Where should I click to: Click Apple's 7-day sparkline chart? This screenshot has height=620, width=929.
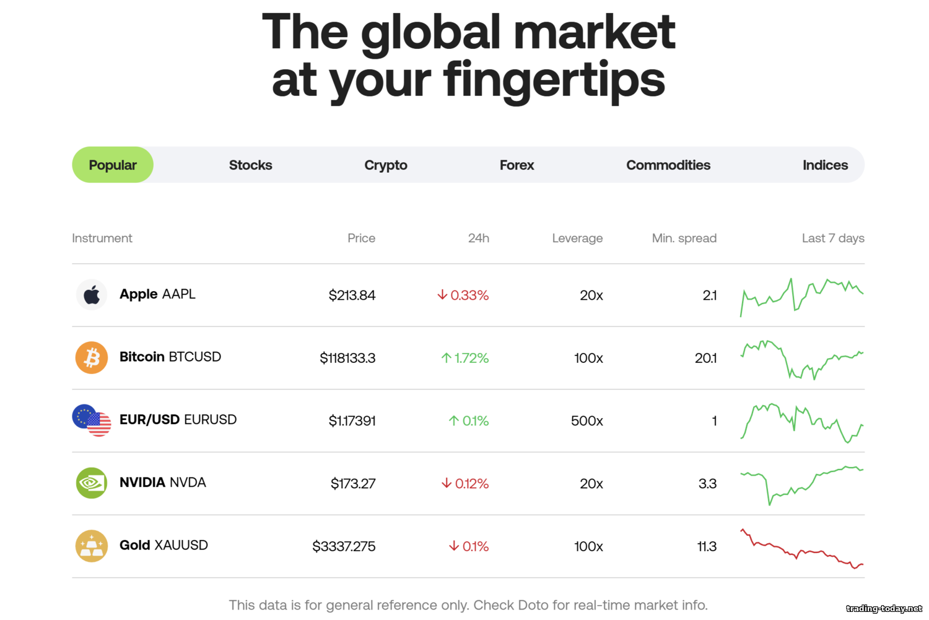tap(801, 296)
